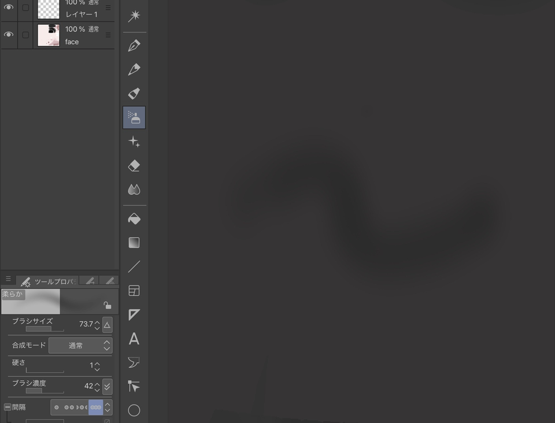Check the checkbox next to the face layer
This screenshot has height=423, width=555.
25,35
